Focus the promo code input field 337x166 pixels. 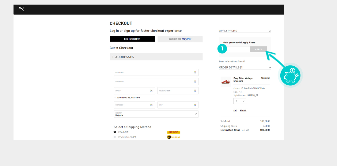pos(237,49)
